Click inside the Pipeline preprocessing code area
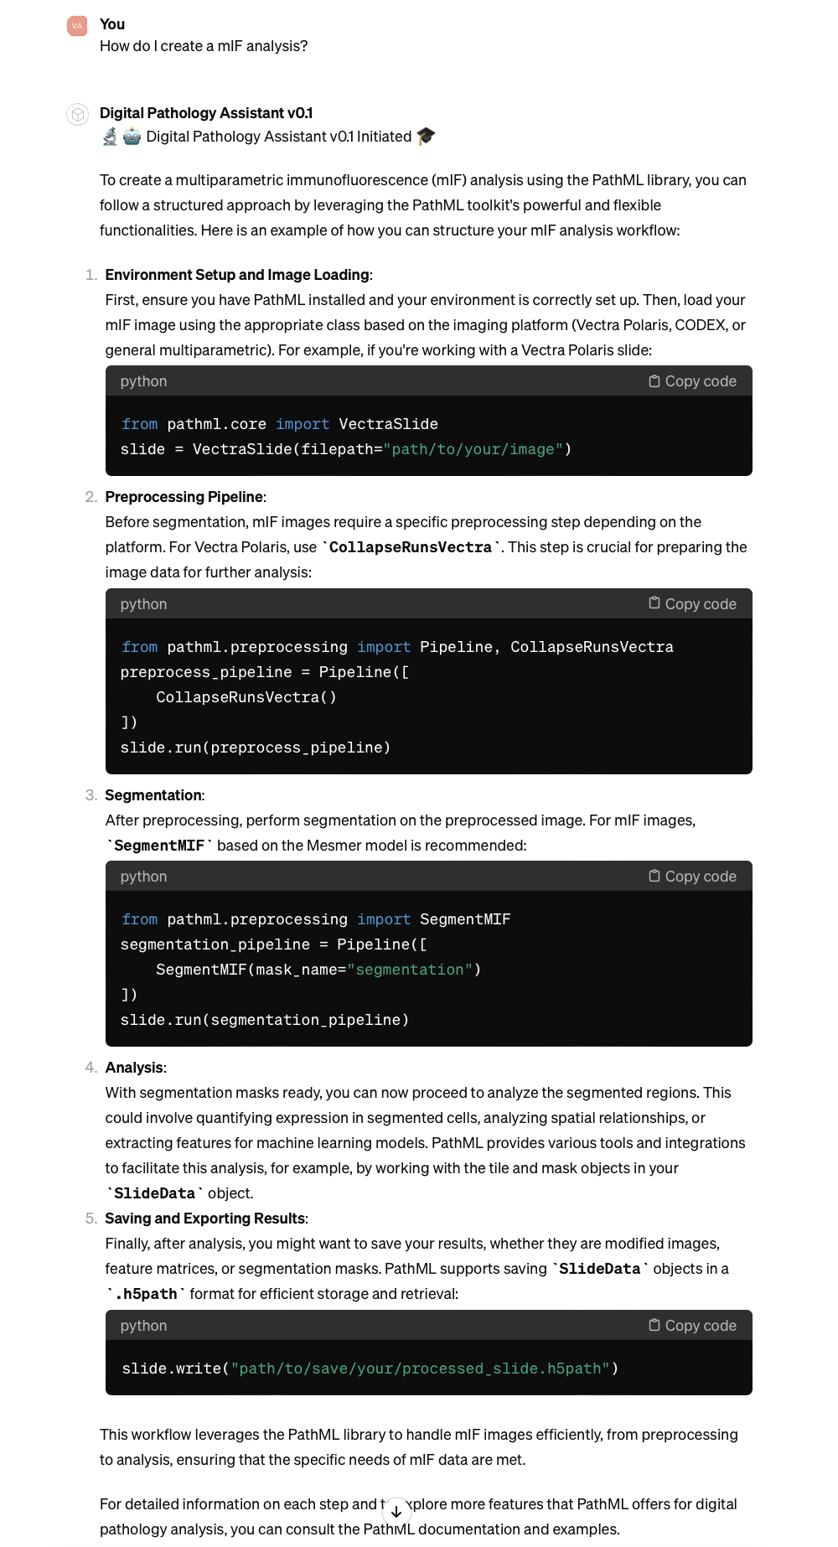This screenshot has height=1547, width=838. pyautogui.click(x=429, y=696)
